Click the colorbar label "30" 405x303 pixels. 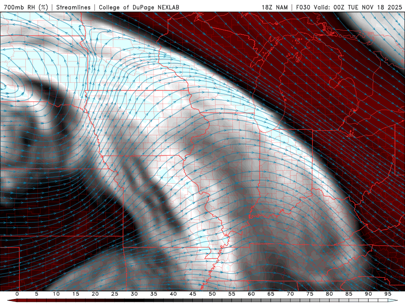134,294
